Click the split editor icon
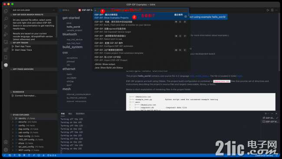Viewport: 282px width, 159px height. pyautogui.click(x=272, y=10)
